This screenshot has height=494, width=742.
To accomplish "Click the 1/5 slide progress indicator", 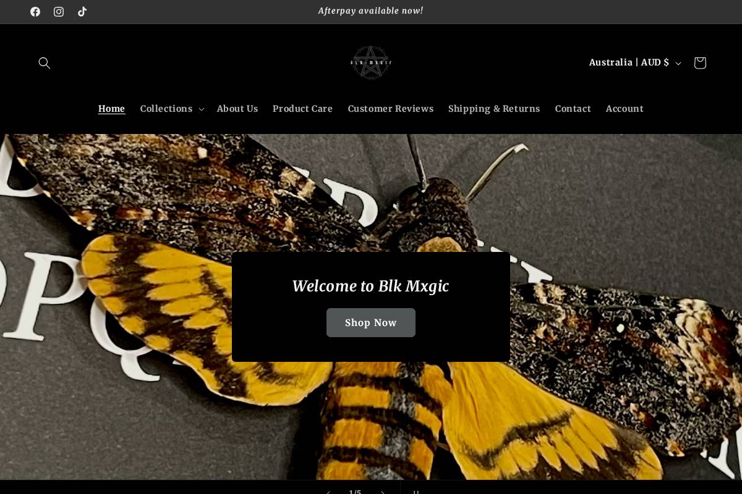I will click(x=356, y=491).
